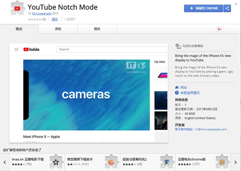Switch to the 相关 tab
Viewport: 241px width, 171px height.
coord(97,29)
